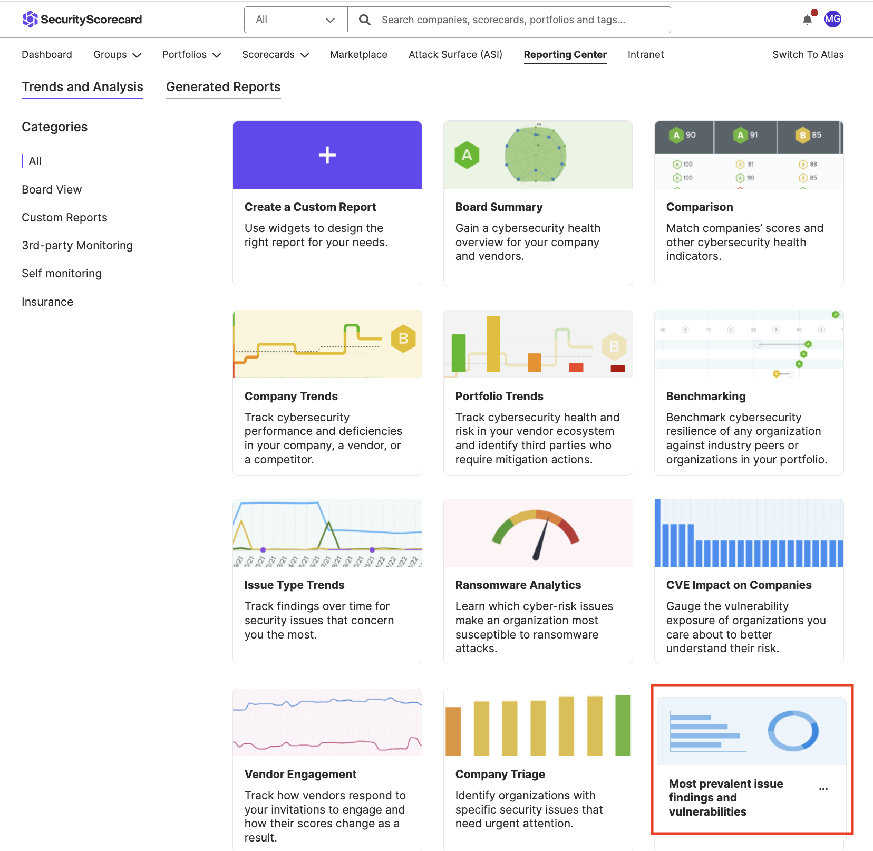Select the Trends and Analysis tab
The width and height of the screenshot is (873, 851).
point(83,87)
